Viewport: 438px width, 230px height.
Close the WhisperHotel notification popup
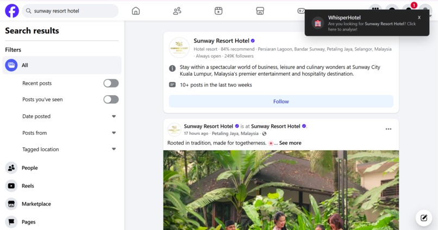click(x=419, y=17)
